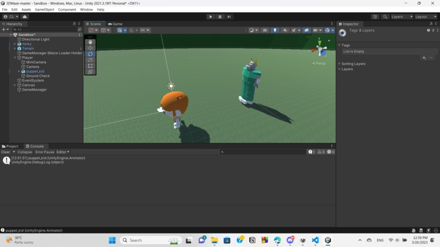Select Directional Light in Hierarchy
The width and height of the screenshot is (440, 247).
pos(35,39)
